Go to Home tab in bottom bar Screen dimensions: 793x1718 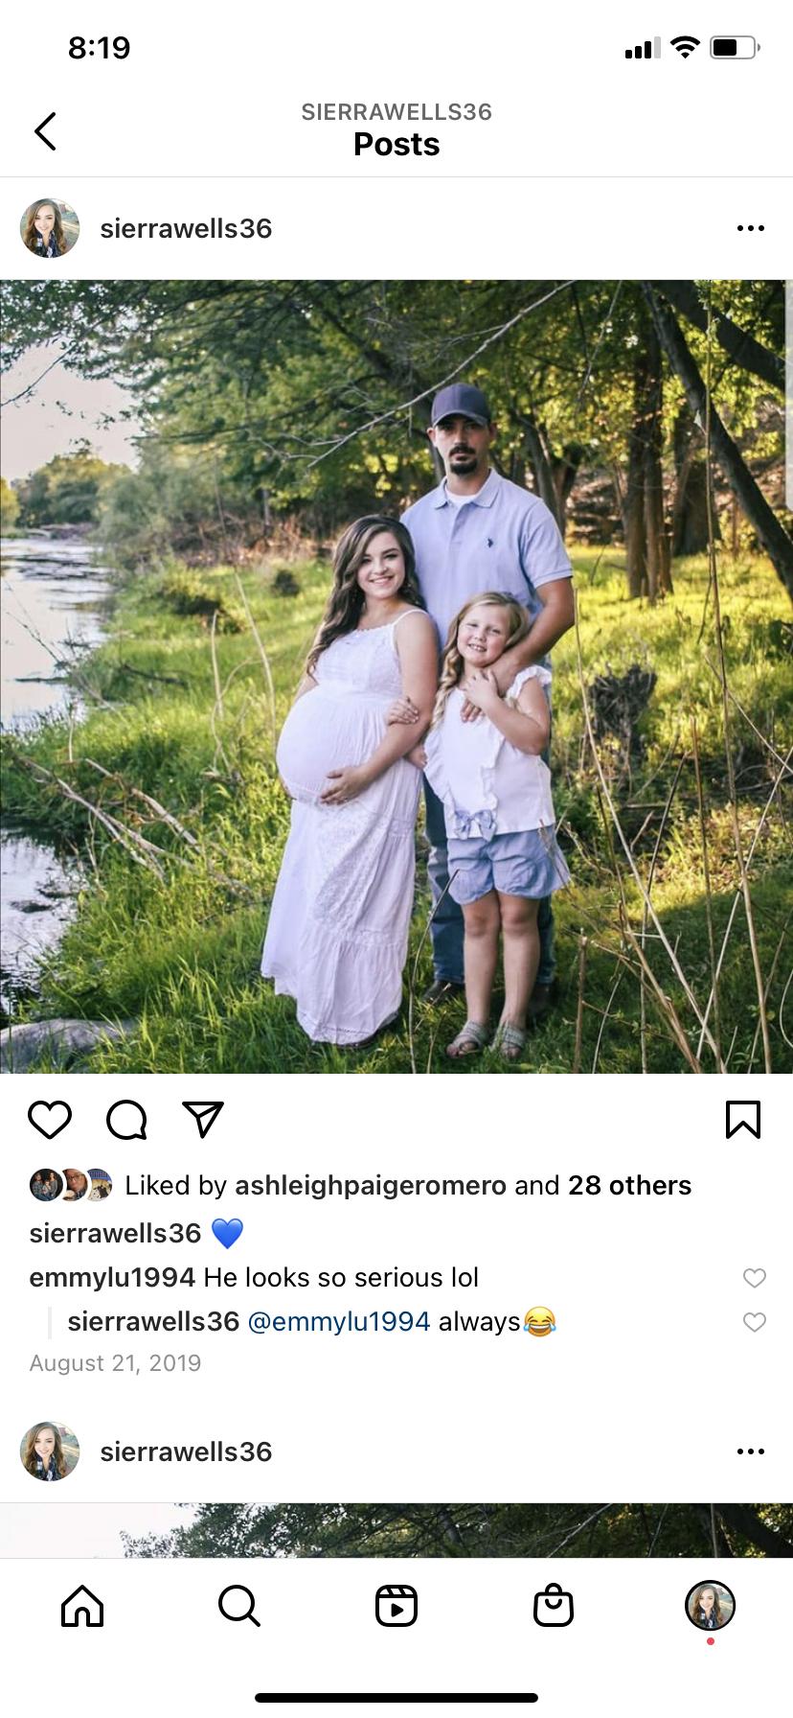82,1605
